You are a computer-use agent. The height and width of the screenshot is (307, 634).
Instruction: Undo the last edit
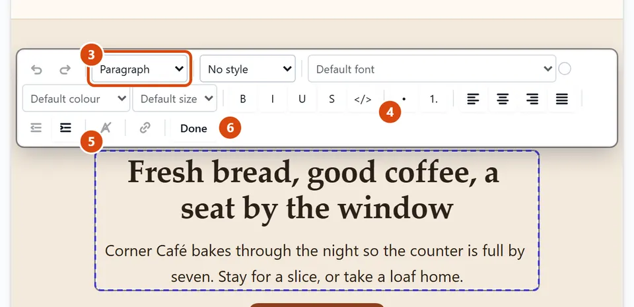point(37,69)
